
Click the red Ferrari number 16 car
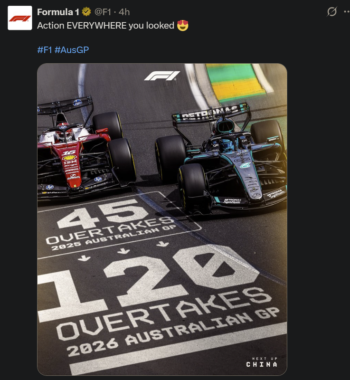tap(85, 148)
